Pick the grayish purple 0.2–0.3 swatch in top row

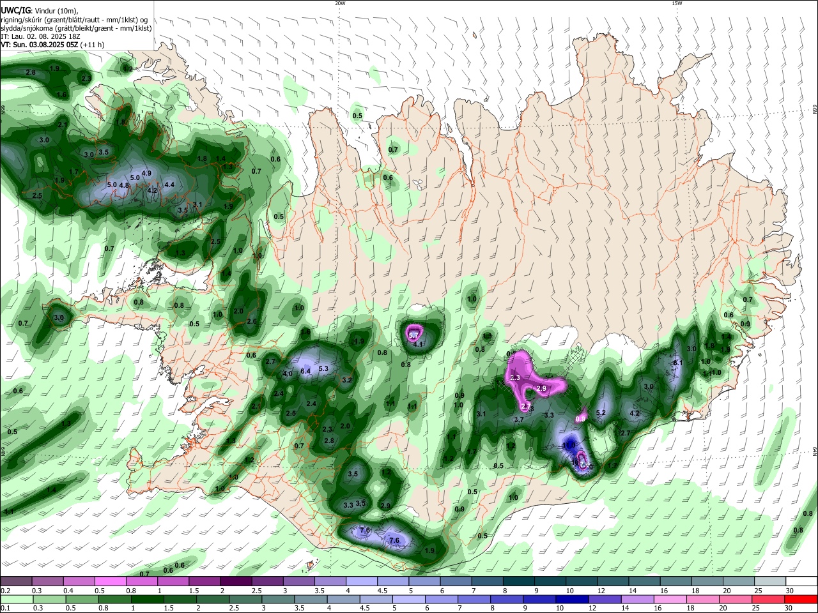16,581
